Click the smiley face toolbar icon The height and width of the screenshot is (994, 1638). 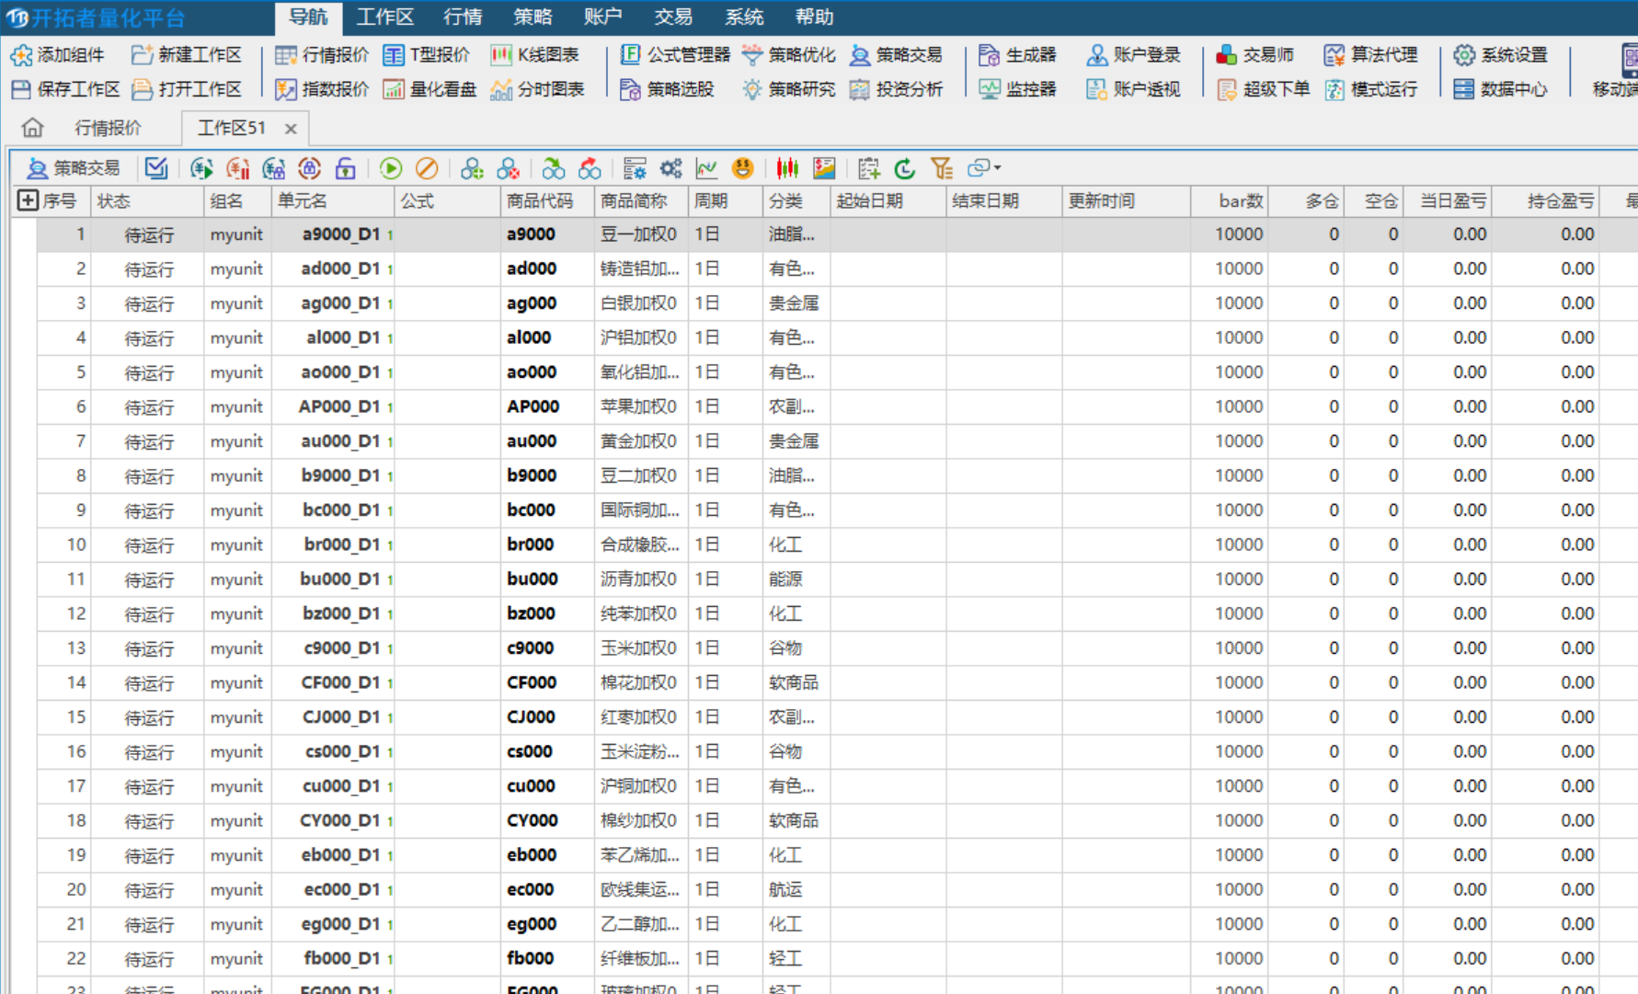pyautogui.click(x=742, y=168)
